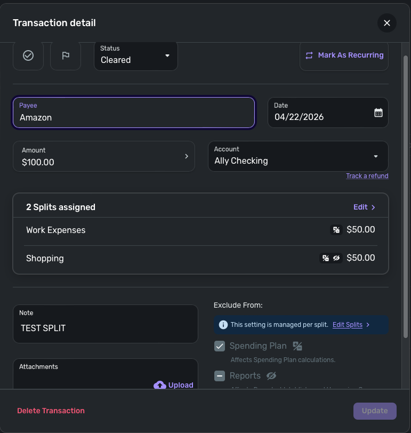Image resolution: width=411 pixels, height=433 pixels.
Task: Click the info icon in split notice
Action: (223, 325)
